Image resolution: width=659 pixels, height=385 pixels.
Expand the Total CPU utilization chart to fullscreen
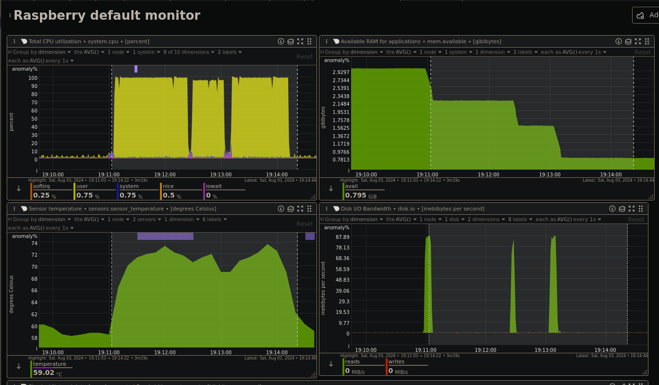tap(300, 41)
